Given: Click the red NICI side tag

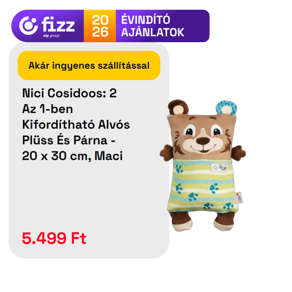Looking at the screenshot, I should coord(239,198).
